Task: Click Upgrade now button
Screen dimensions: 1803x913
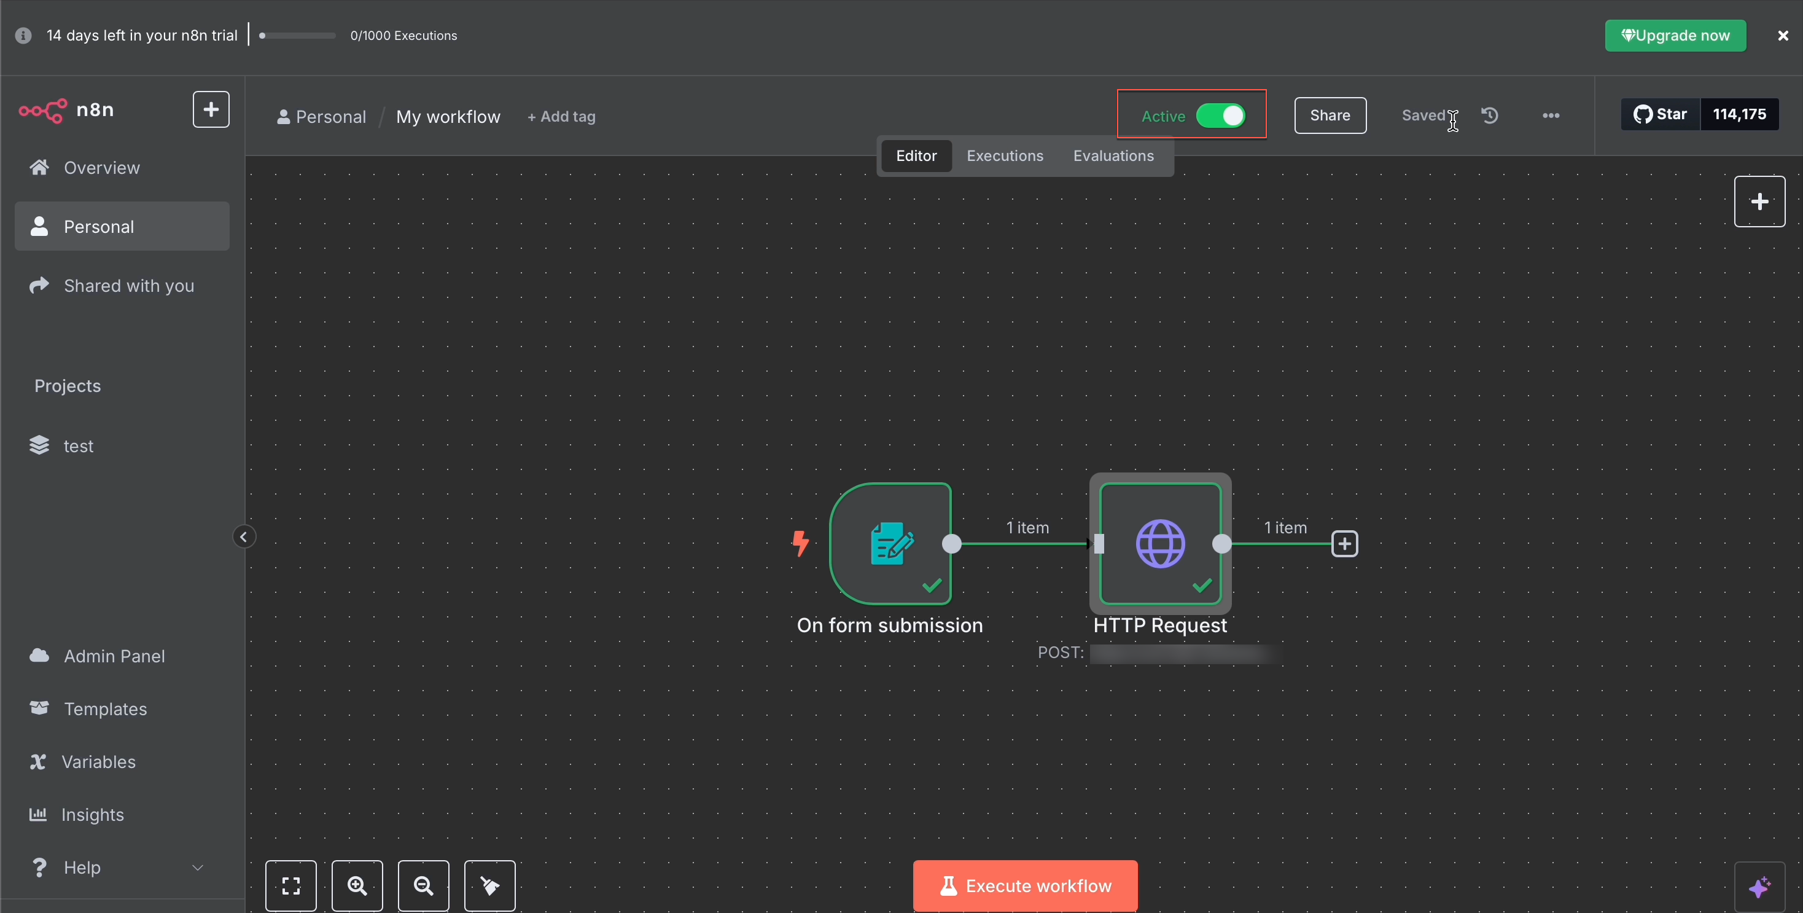Action: click(x=1675, y=35)
